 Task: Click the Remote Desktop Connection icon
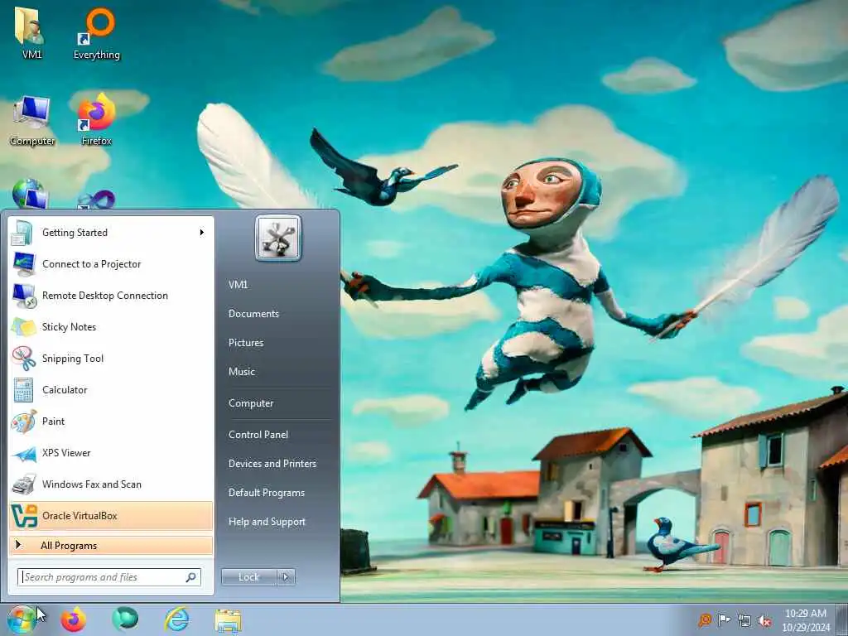[x=23, y=296]
